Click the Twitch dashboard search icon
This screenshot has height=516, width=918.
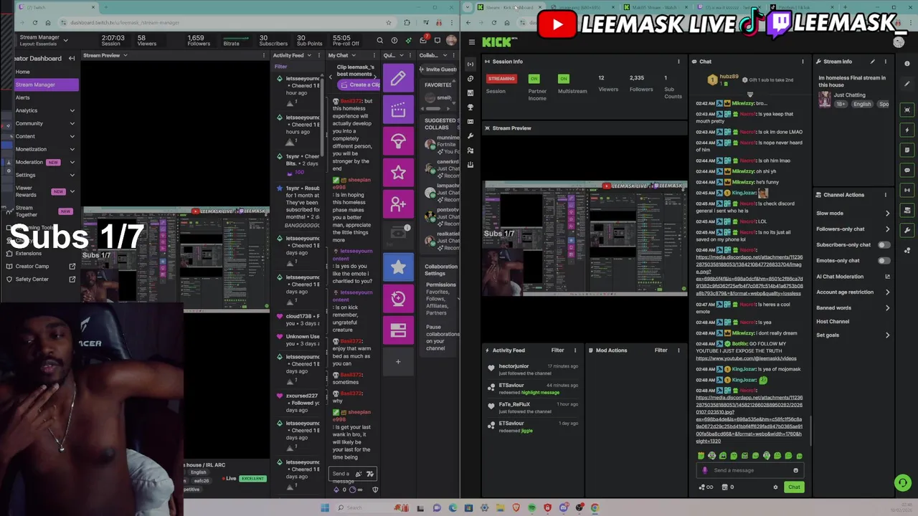pos(380,41)
